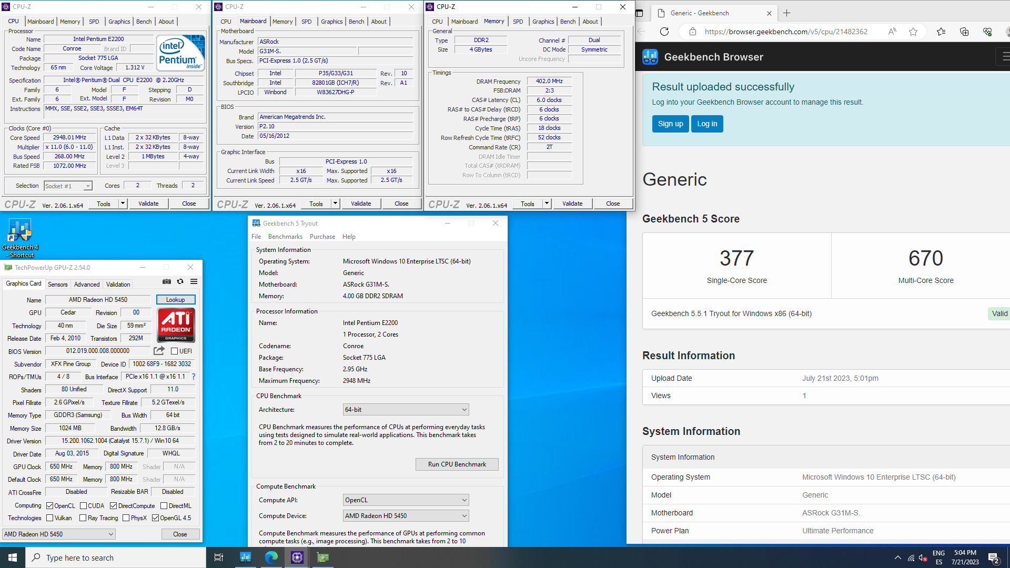1010x568 pixels.
Task: Open a new Edge tab with plus
Action: pos(786,13)
